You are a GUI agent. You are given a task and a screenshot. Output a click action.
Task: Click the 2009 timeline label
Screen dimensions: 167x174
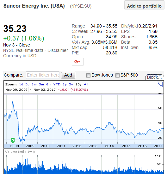point(30,146)
